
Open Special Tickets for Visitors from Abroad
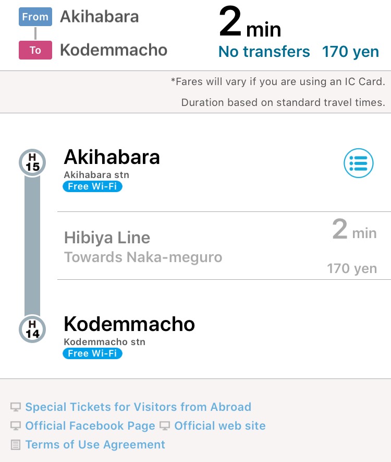tap(138, 407)
